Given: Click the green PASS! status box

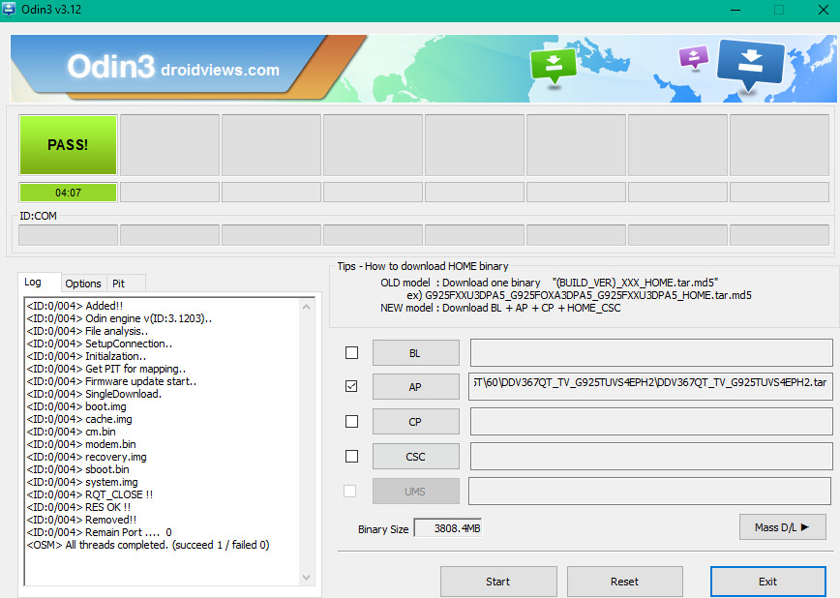Looking at the screenshot, I should point(68,145).
